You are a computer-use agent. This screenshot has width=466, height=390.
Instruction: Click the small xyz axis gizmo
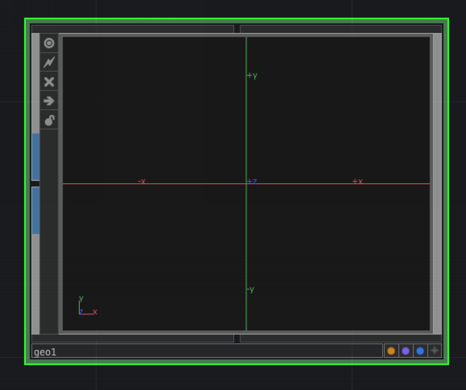pos(87,305)
